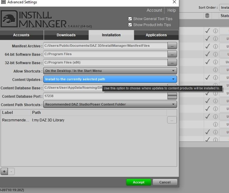Increase the Content Database Port value
229x193 pixels.
172,94
